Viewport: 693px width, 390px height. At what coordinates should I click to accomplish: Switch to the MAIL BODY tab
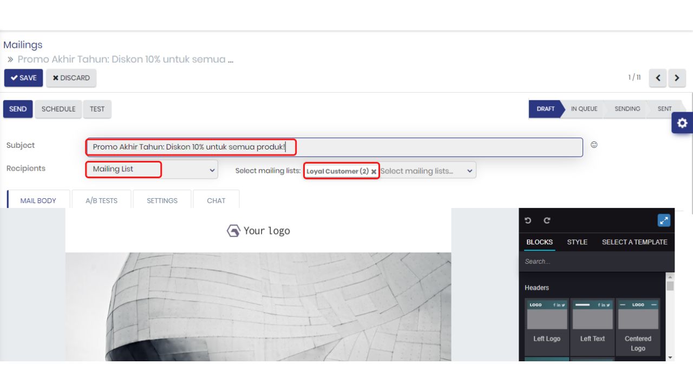click(x=38, y=200)
